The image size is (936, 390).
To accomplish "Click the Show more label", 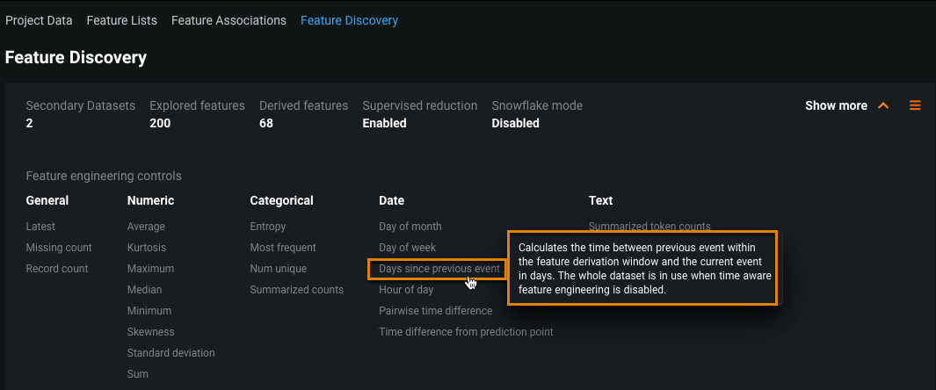I will point(836,105).
